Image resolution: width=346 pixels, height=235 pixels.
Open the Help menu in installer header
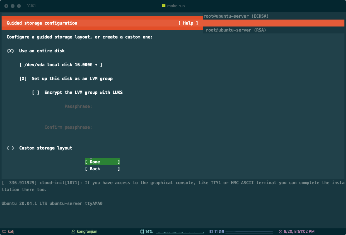tap(188, 23)
